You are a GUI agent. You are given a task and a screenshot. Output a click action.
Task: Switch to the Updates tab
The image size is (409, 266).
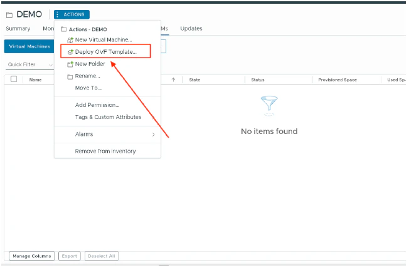pyautogui.click(x=191, y=28)
